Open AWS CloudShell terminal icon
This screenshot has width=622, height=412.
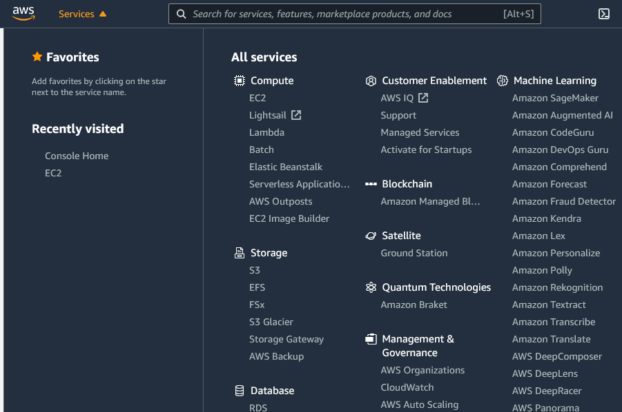click(604, 14)
